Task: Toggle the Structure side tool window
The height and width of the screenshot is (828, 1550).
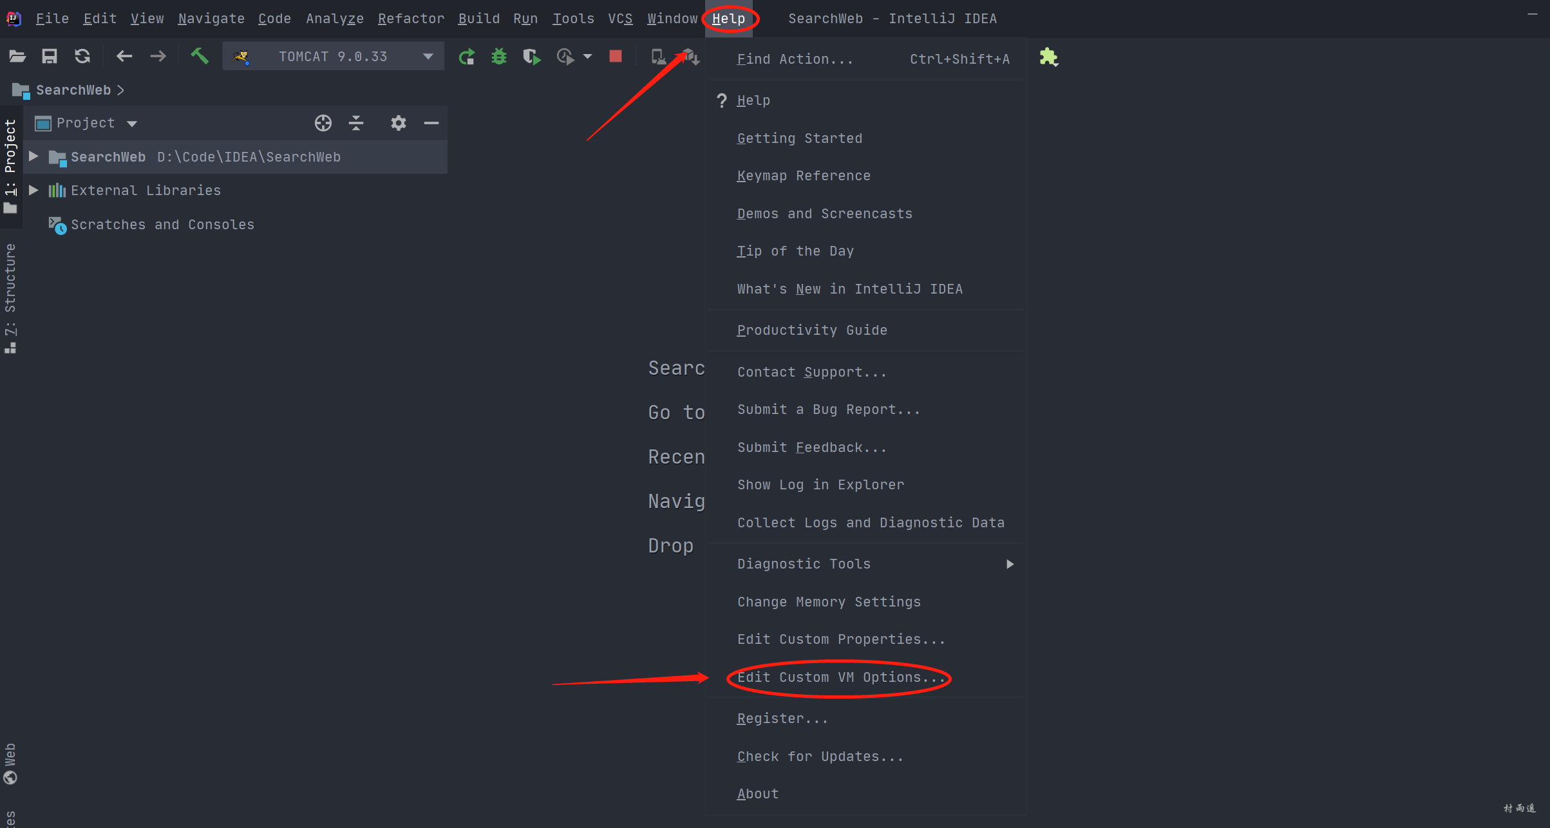Action: [x=10, y=297]
